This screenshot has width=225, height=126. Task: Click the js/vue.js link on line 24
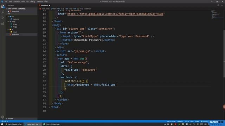(82, 51)
